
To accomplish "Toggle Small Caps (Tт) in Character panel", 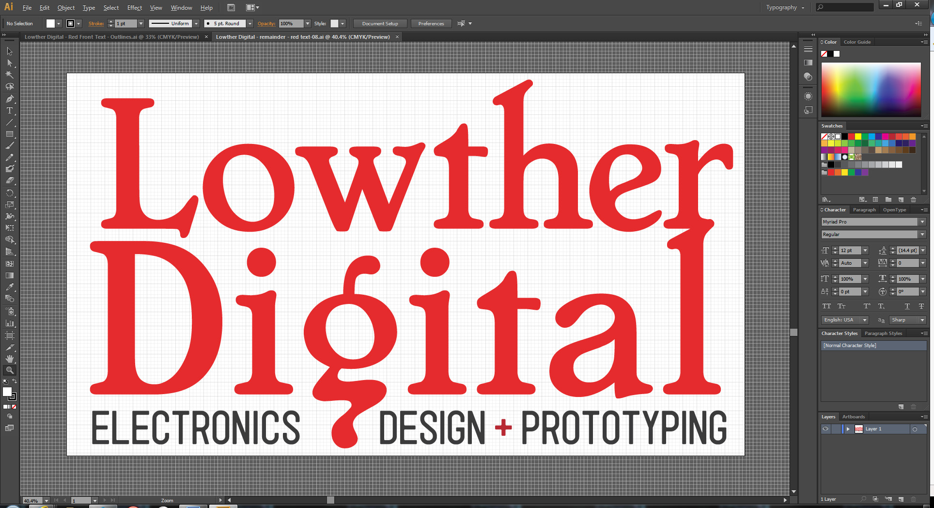I will click(841, 306).
